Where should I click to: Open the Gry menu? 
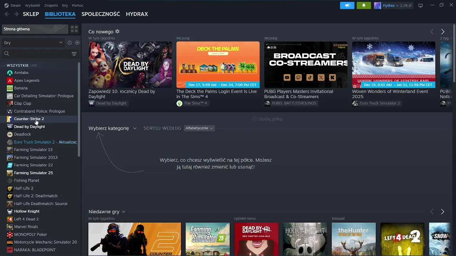point(65,5)
